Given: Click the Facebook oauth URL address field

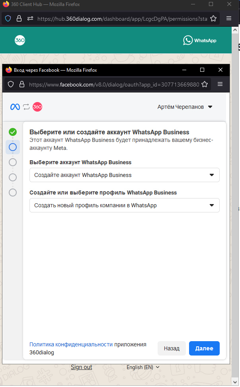Looking at the screenshot, I should [x=114, y=84].
